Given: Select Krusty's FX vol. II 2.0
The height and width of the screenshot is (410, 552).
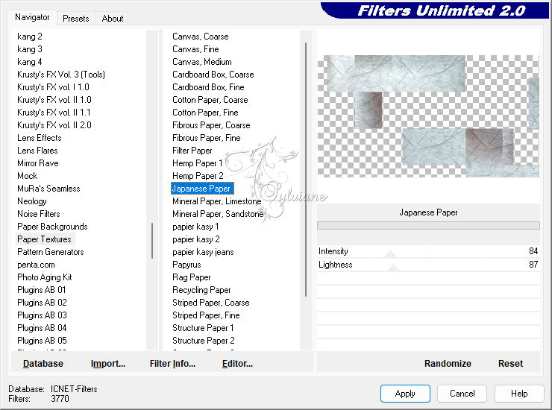Looking at the screenshot, I should point(54,125).
